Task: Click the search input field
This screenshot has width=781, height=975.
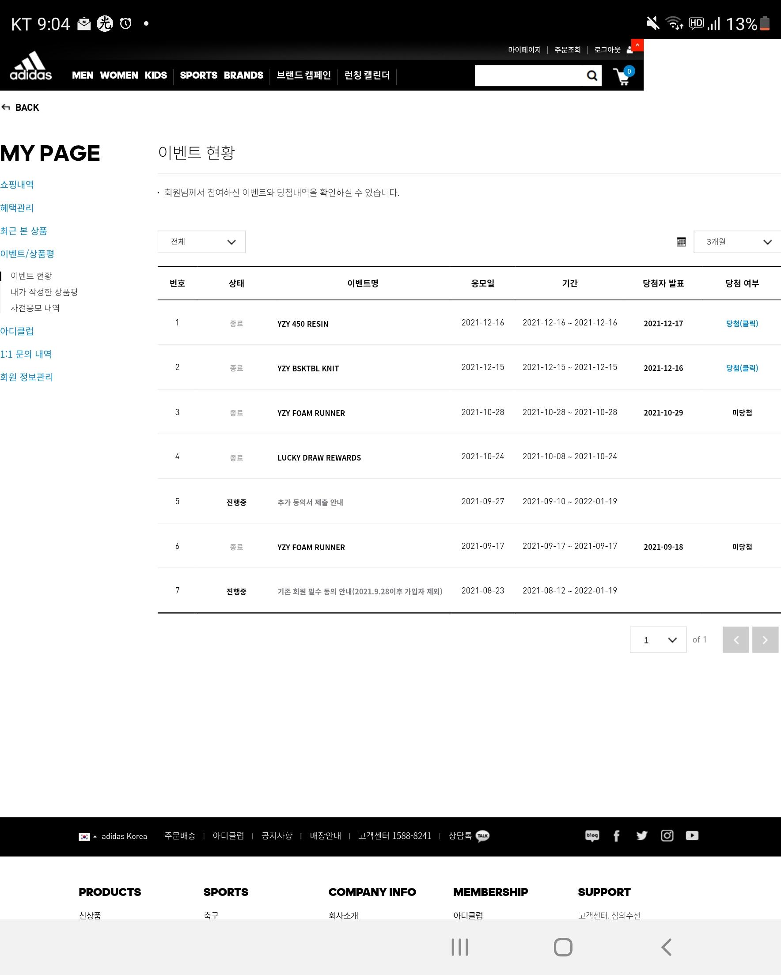Action: pos(528,76)
